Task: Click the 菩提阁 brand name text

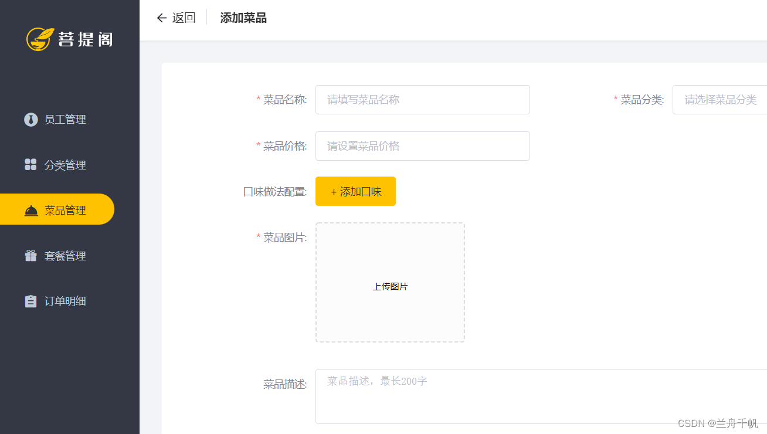Action: tap(85, 39)
